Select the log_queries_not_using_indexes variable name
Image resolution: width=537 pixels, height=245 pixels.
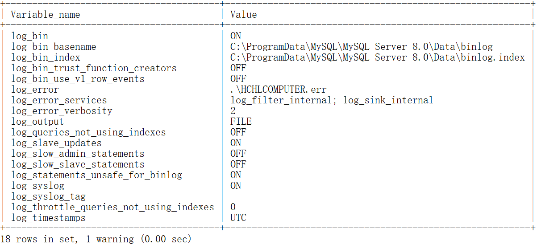pos(88,132)
